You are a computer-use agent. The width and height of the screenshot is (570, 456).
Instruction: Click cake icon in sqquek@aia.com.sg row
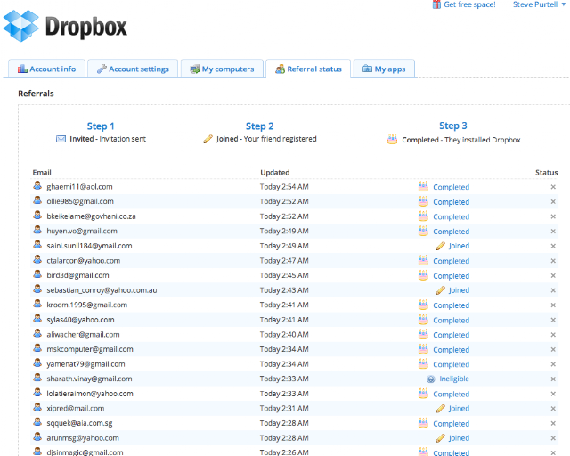[423, 423]
